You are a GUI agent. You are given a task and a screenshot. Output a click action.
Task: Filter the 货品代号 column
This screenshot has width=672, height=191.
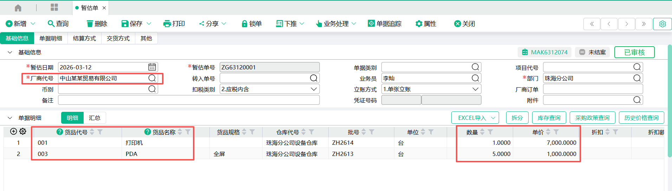100,132
